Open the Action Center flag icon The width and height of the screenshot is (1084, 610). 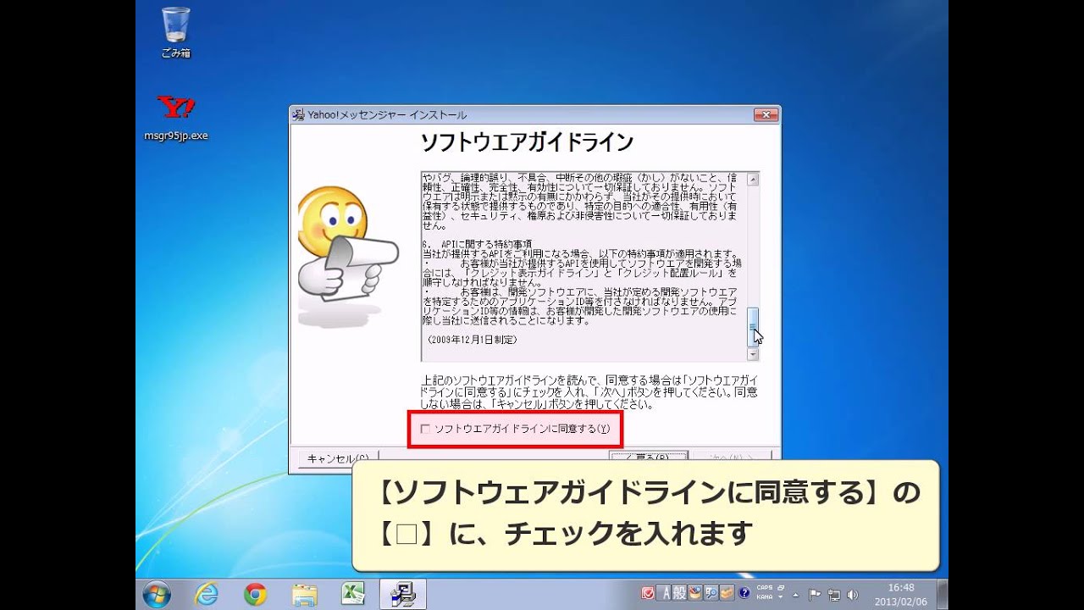click(816, 595)
